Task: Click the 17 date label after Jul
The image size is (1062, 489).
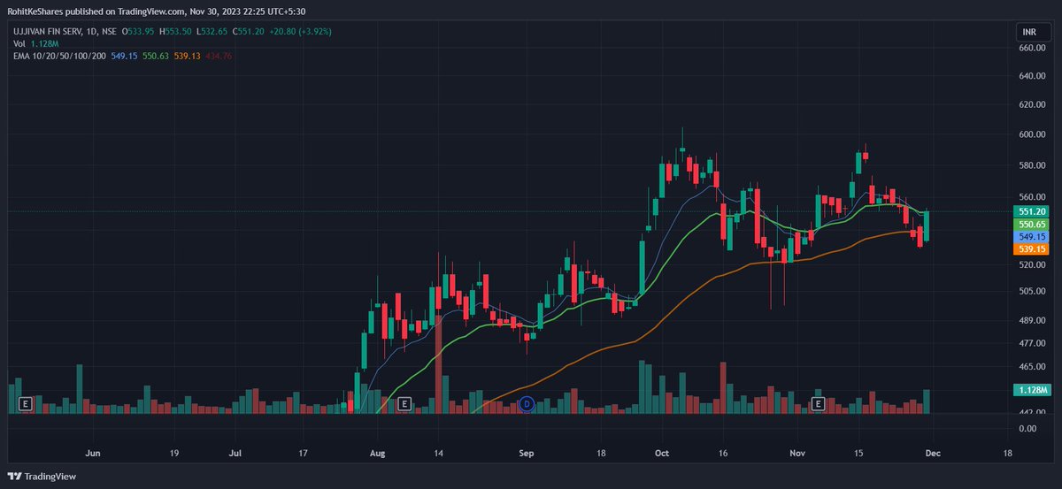Action: [304, 451]
